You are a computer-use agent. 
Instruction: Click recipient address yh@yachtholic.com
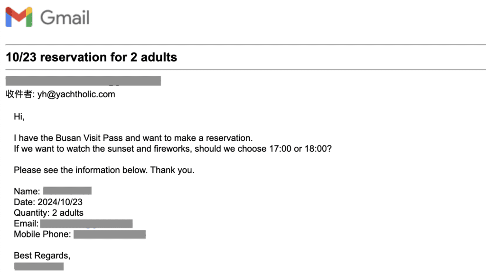pyautogui.click(x=76, y=94)
